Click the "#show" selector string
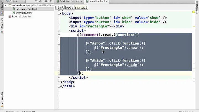Screen dimensions: 199x112 (97, 43)
